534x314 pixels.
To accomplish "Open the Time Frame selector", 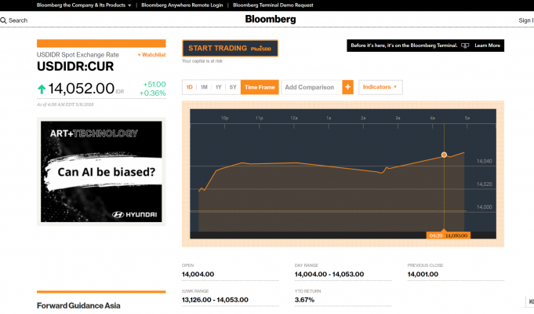I will pos(260,87).
